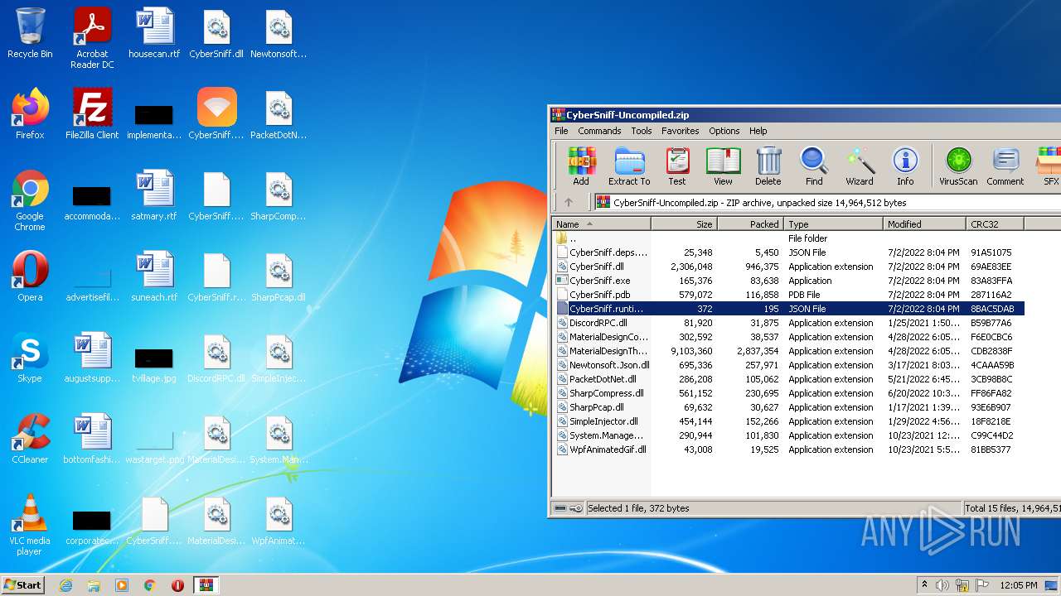This screenshot has width=1061, height=596.
Task: Open the Wizard tool
Action: pyautogui.click(x=860, y=166)
